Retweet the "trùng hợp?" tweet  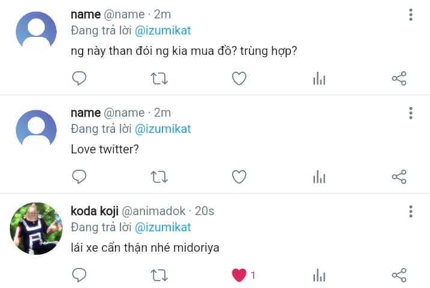tap(159, 78)
